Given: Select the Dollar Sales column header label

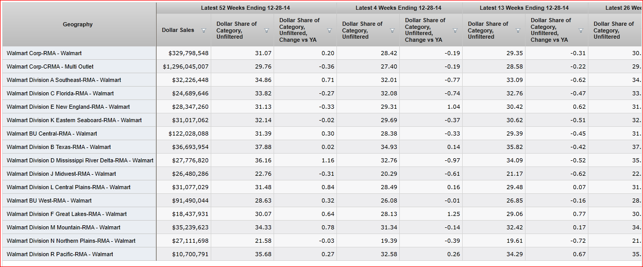Looking at the screenshot, I should 178,30.
